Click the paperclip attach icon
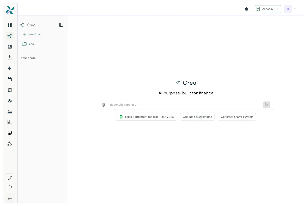307x206 pixels. pos(103,105)
